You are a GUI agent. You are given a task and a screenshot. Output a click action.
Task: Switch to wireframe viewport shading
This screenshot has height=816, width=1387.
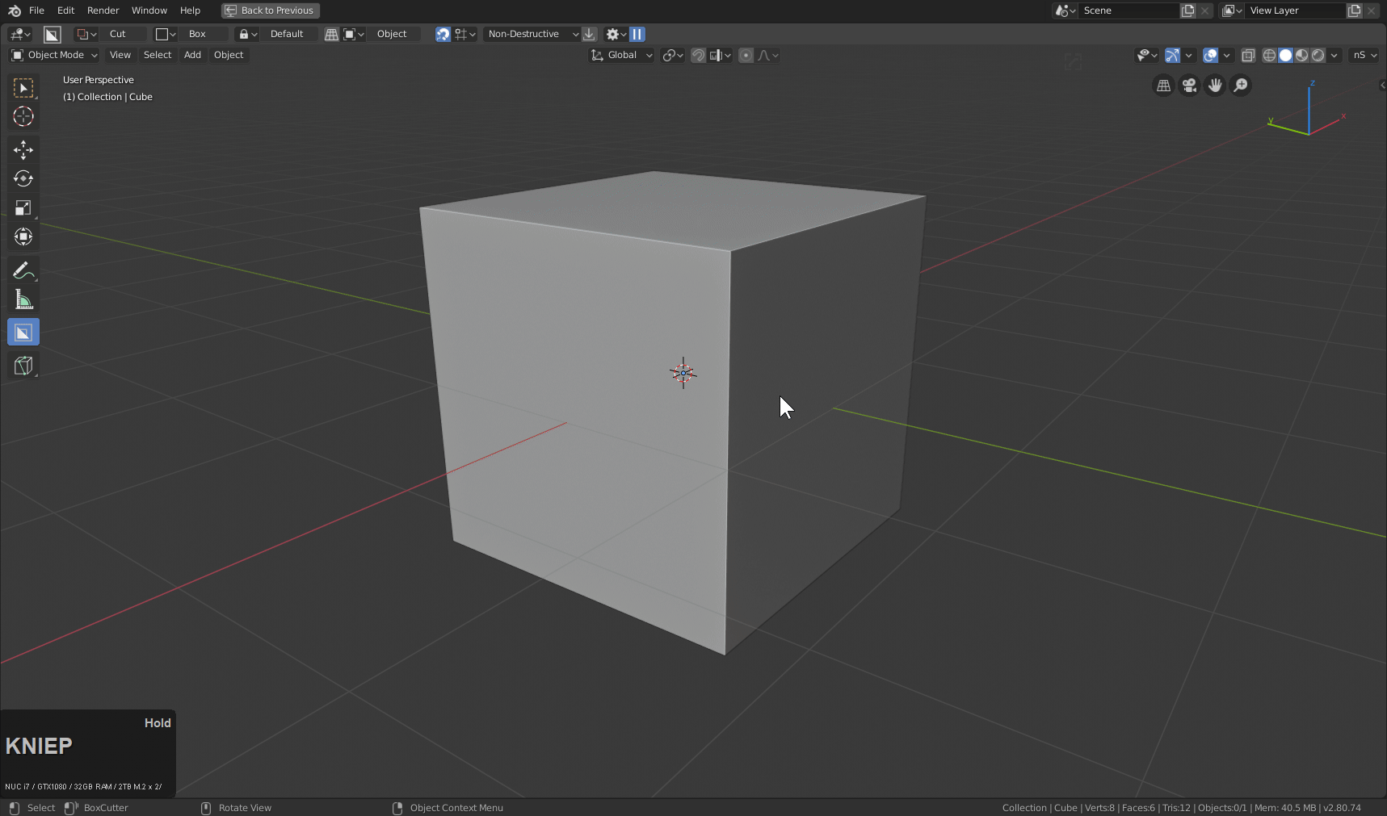point(1269,56)
